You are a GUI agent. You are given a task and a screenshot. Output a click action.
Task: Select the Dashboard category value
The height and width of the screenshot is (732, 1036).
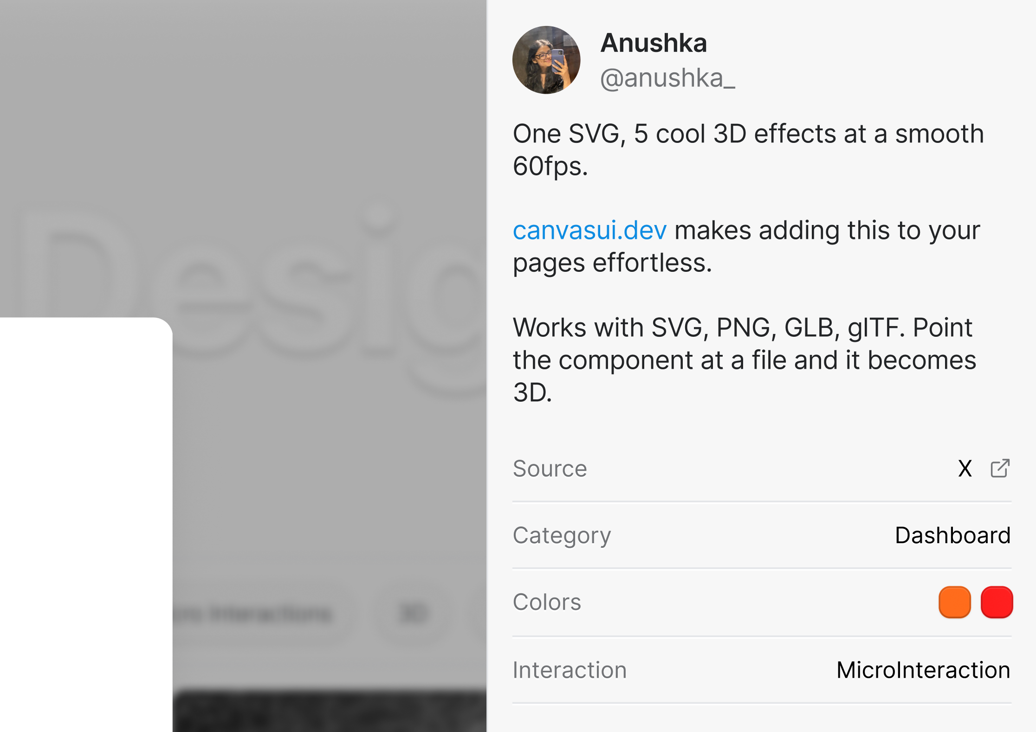point(952,535)
